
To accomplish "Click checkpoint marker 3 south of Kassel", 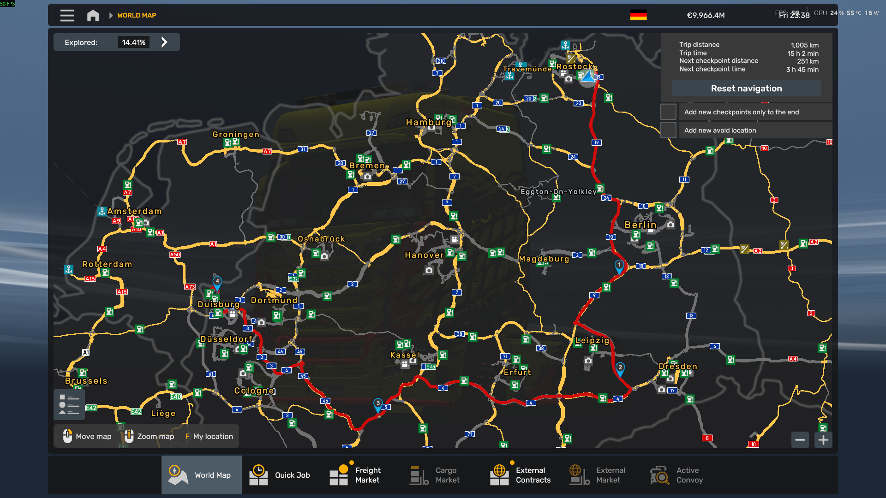I will [378, 404].
